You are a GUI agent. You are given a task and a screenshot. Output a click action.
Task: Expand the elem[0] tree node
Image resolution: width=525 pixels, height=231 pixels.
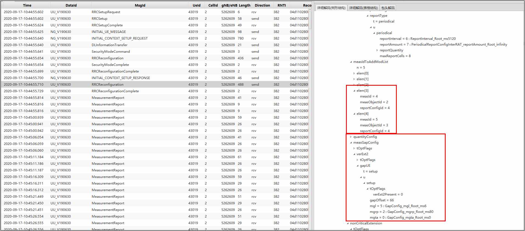pyautogui.click(x=354, y=73)
